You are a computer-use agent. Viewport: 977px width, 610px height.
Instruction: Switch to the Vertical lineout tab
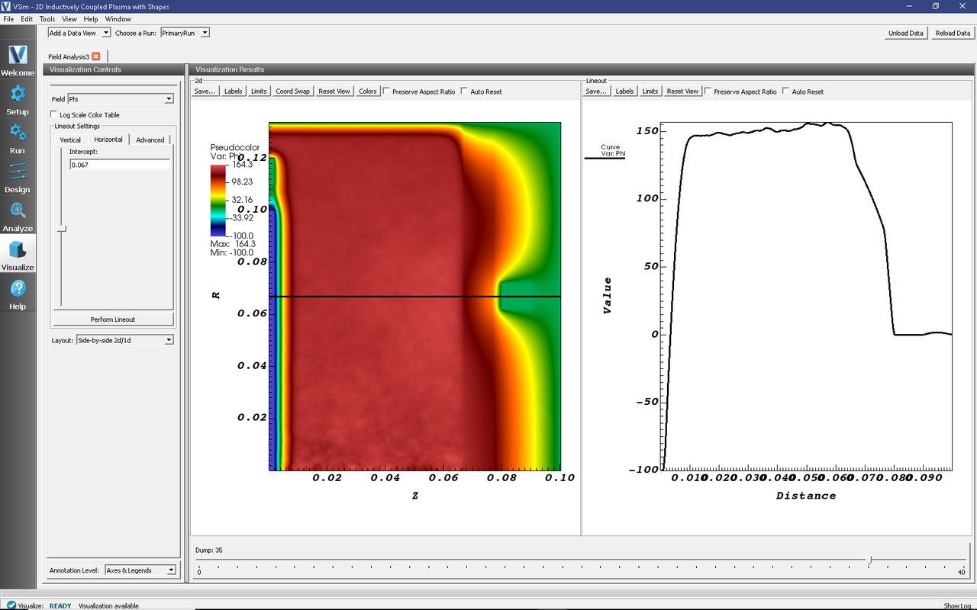tap(70, 140)
